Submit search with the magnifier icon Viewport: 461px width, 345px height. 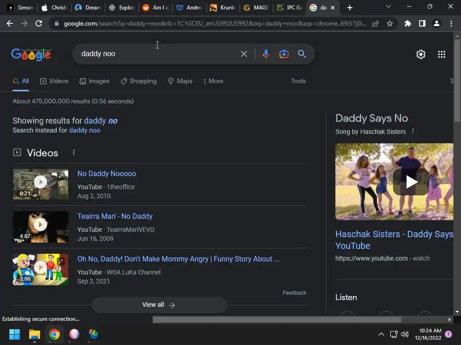pos(302,54)
